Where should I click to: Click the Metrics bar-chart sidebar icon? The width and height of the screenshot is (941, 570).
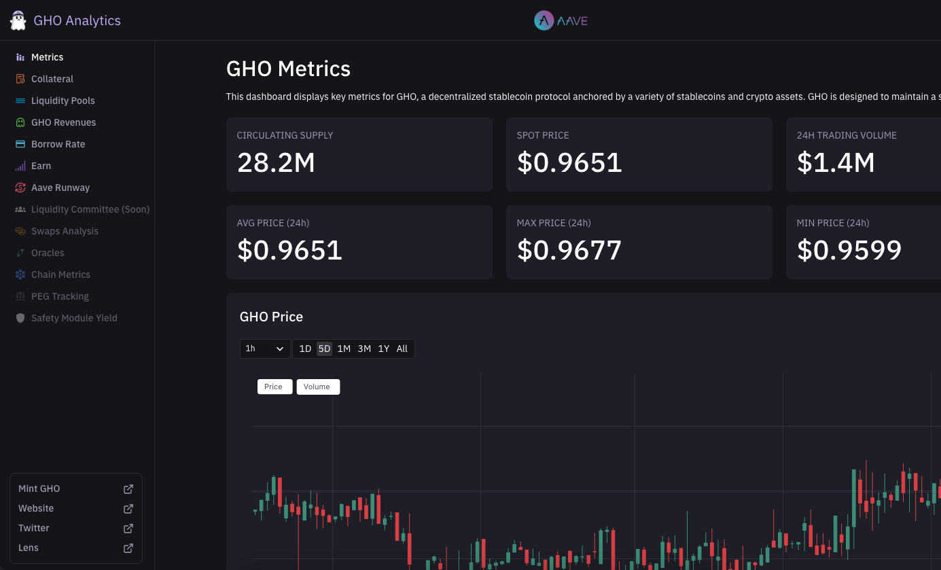tap(20, 58)
